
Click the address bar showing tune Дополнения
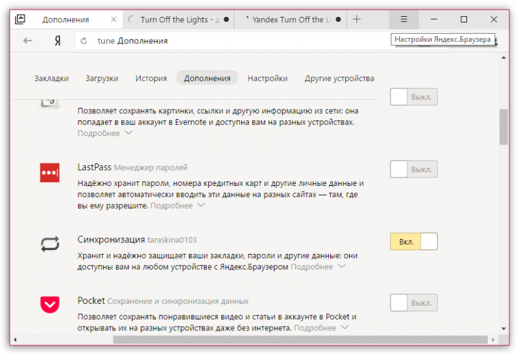coord(232,41)
